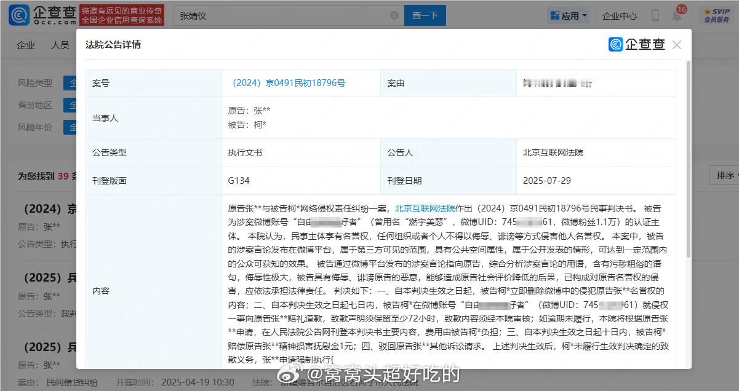Click the 民间借贷纠纷 case cause text
739x391 pixels.
72,382
